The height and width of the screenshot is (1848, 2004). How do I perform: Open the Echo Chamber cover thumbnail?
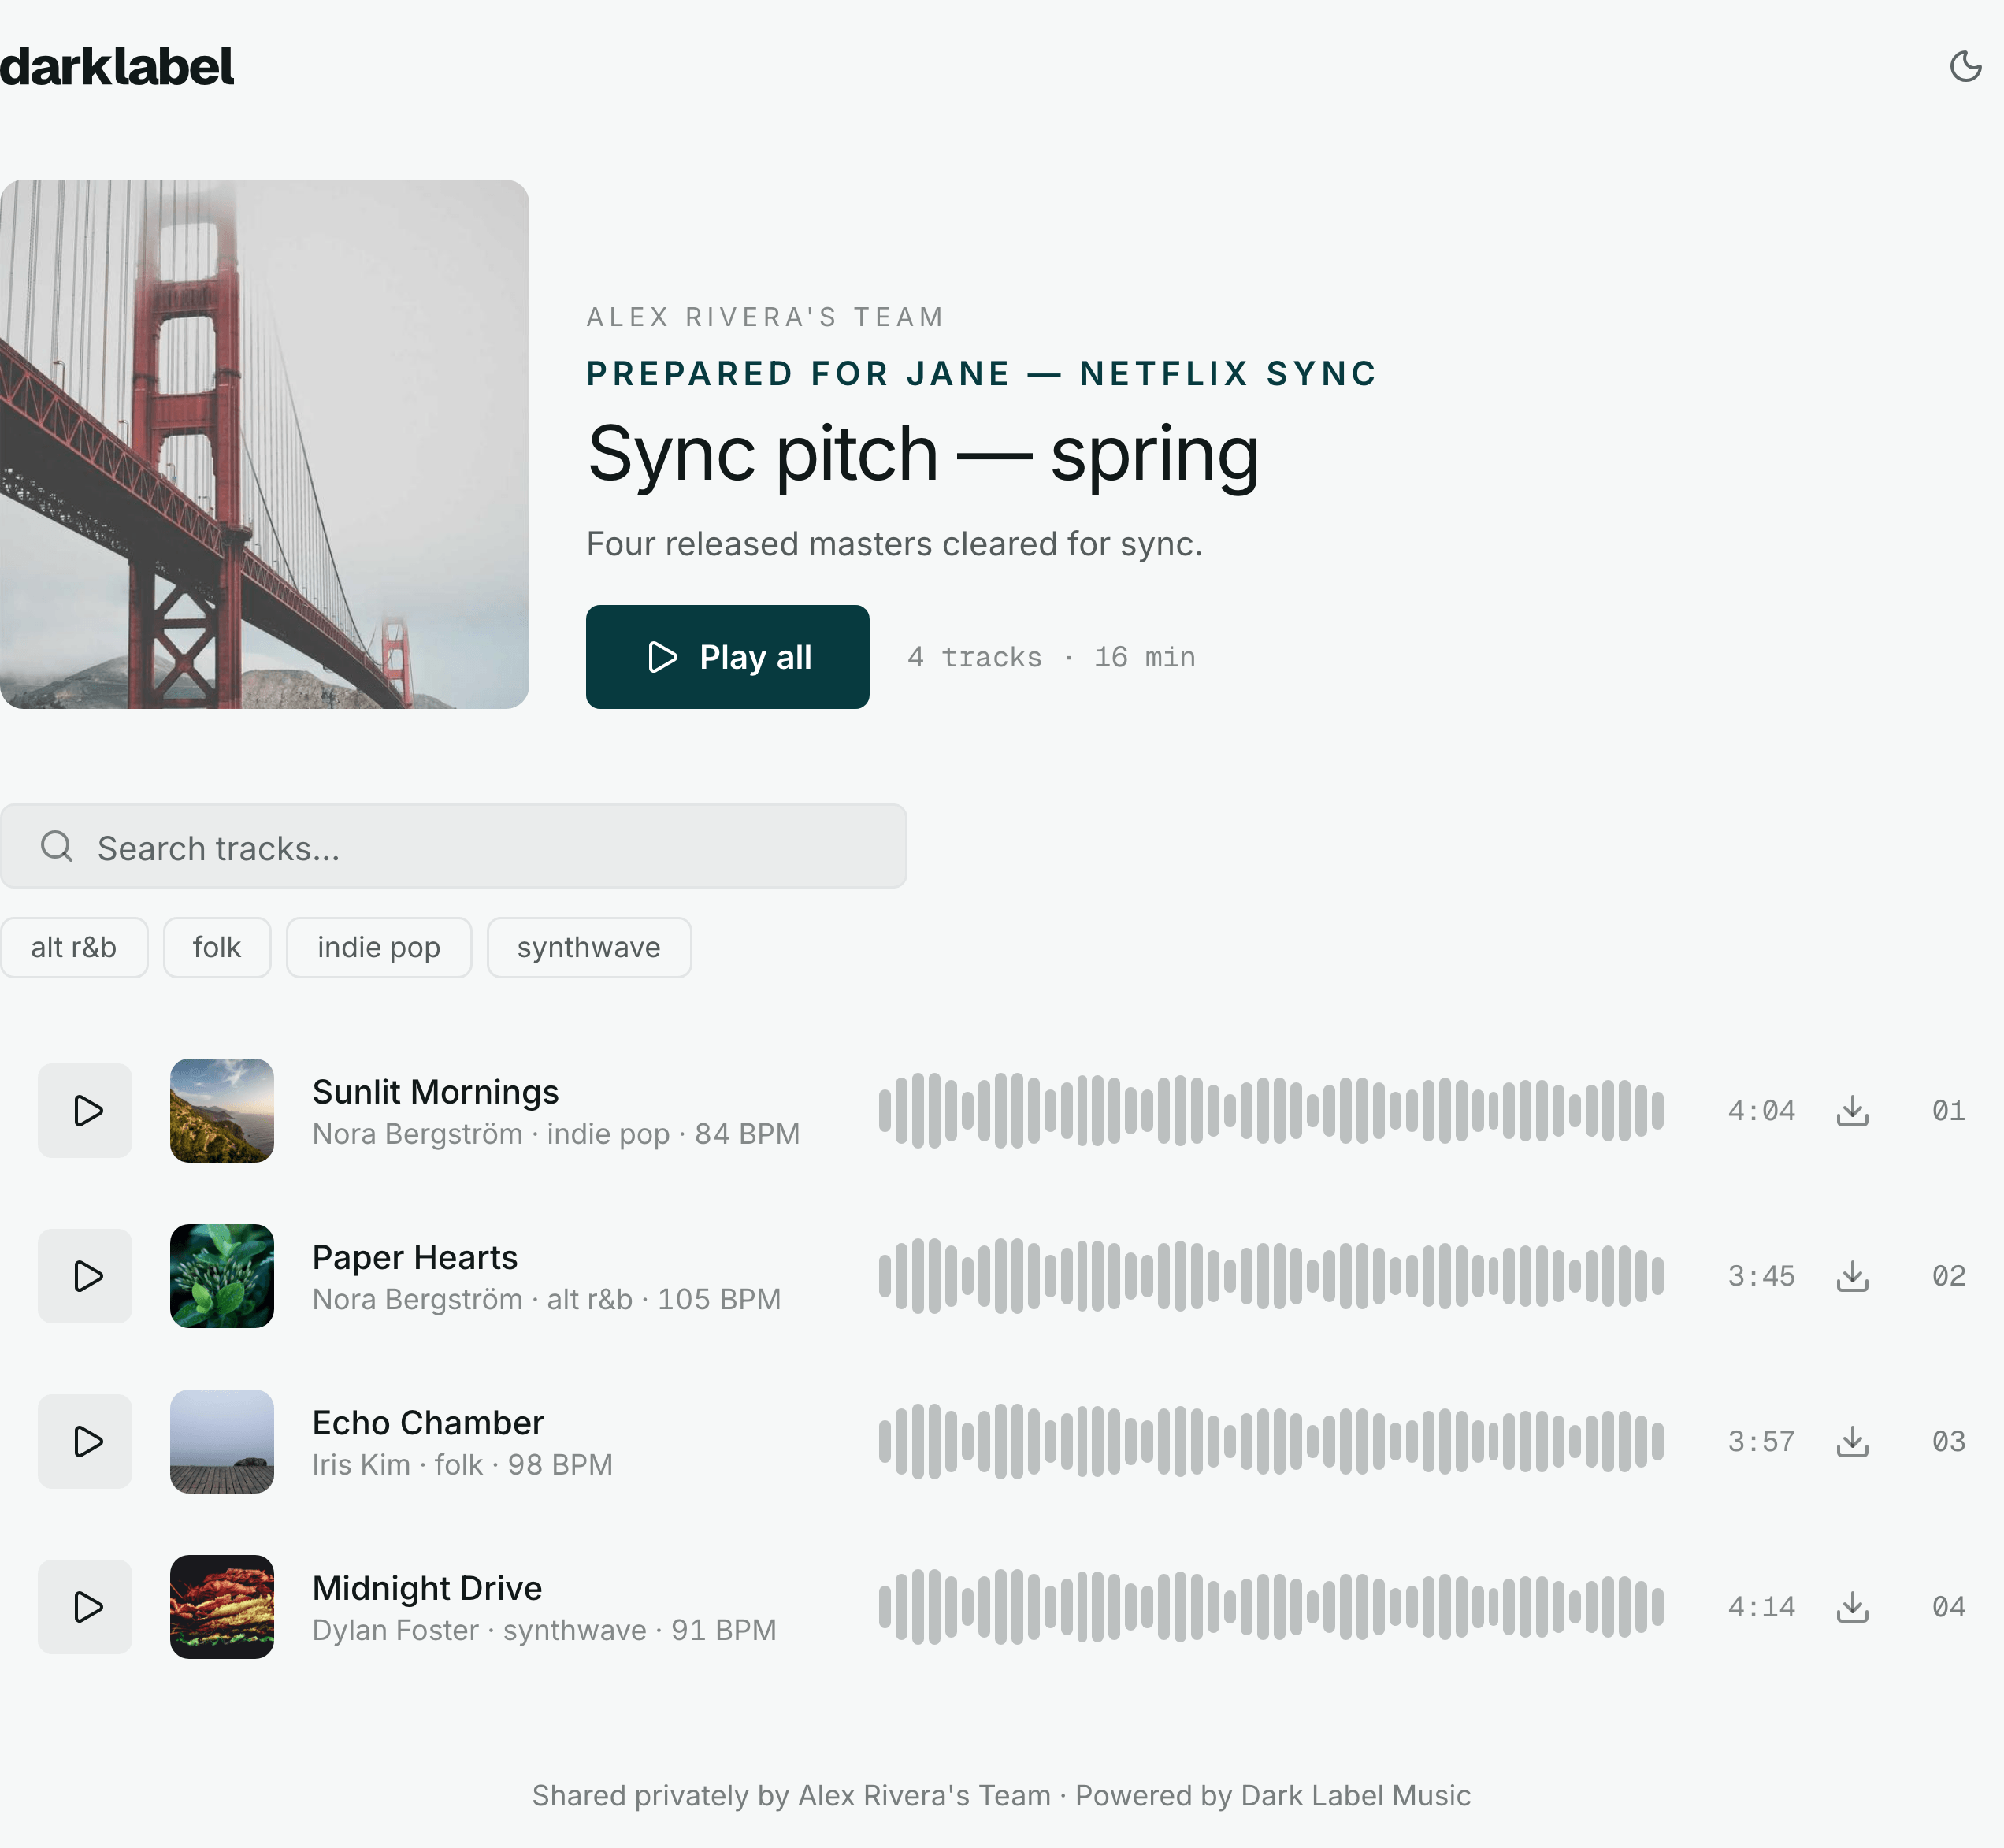coord(222,1441)
